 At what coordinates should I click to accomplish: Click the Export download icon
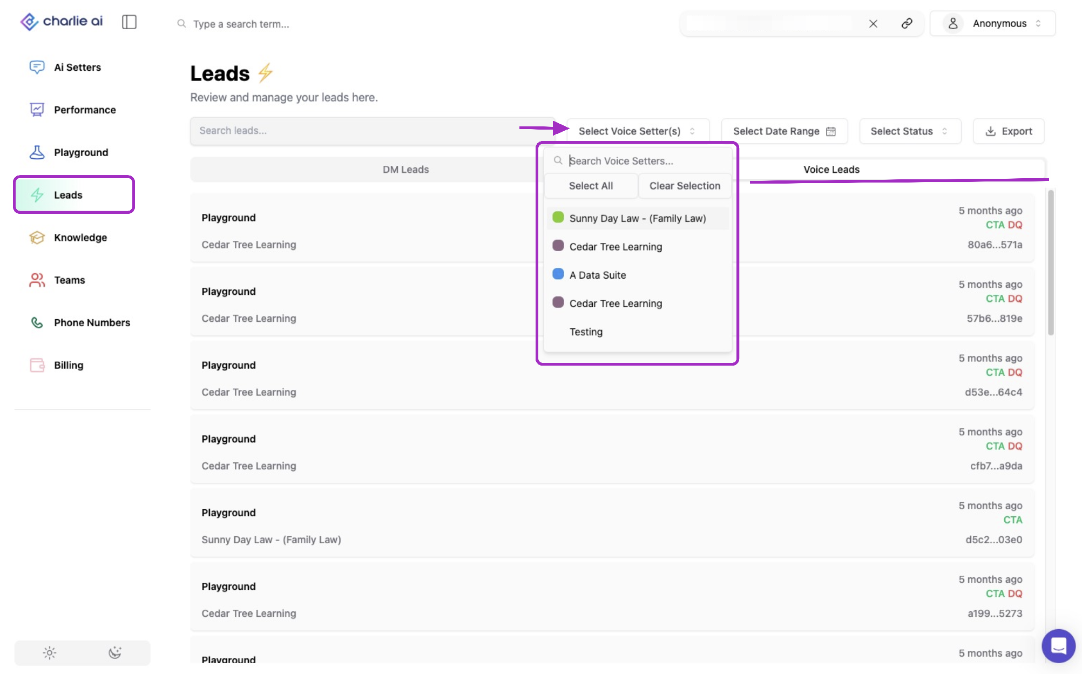click(990, 131)
